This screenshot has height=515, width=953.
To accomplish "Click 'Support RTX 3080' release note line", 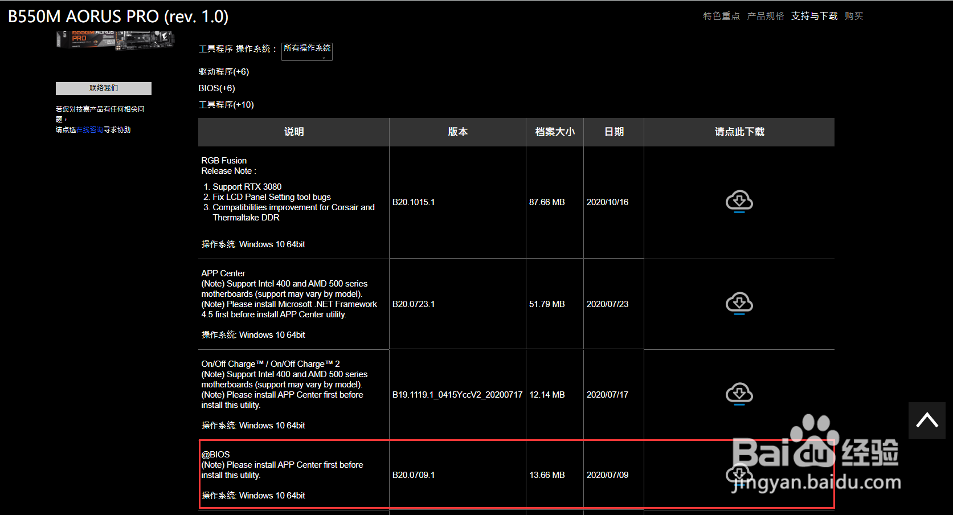I will pyautogui.click(x=247, y=187).
